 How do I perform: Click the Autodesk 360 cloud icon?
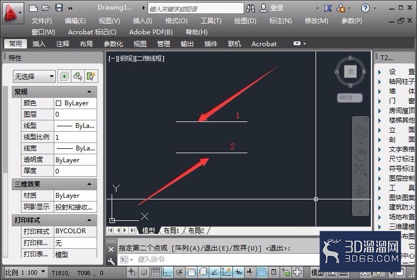coord(341,8)
